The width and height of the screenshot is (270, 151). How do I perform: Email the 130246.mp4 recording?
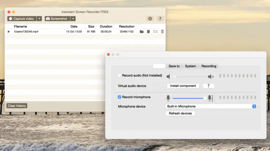(155, 31)
